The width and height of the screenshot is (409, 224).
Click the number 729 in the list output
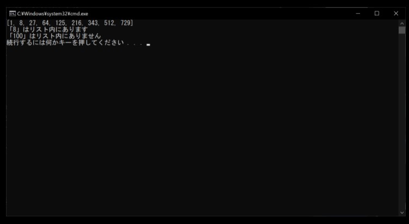(x=125, y=23)
